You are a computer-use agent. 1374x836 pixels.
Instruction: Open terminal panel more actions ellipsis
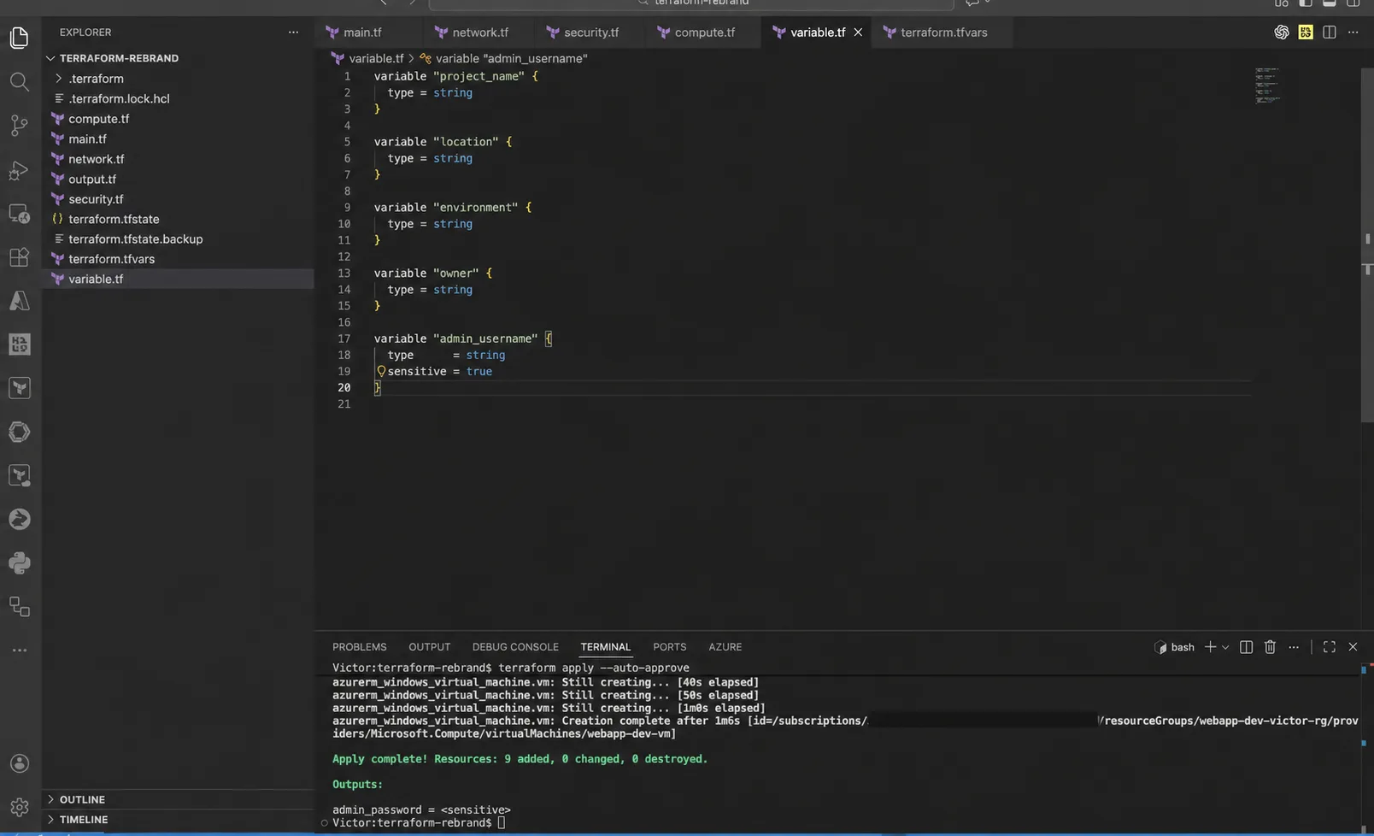[x=1294, y=647]
